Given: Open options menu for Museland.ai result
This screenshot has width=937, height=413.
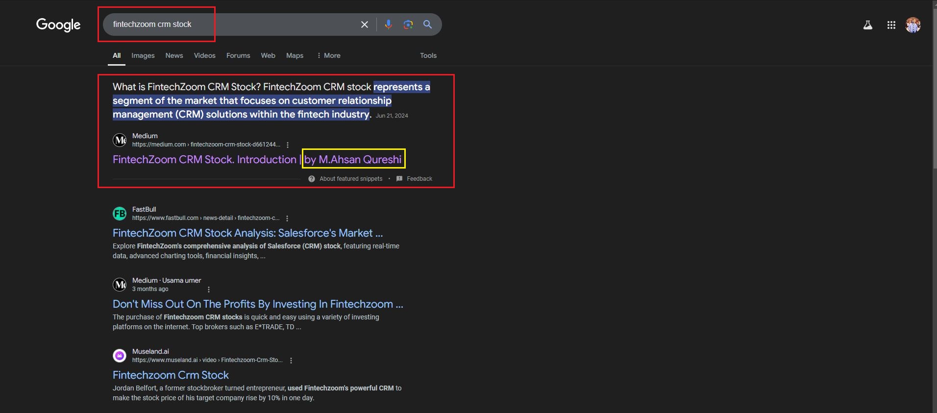Looking at the screenshot, I should coord(291,361).
